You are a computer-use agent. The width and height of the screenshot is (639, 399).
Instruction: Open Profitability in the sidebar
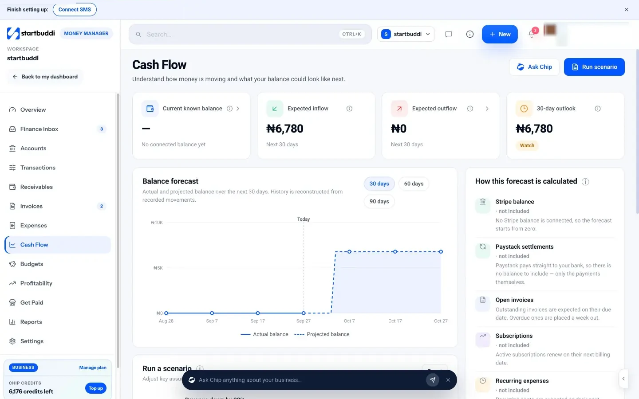(x=58, y=283)
